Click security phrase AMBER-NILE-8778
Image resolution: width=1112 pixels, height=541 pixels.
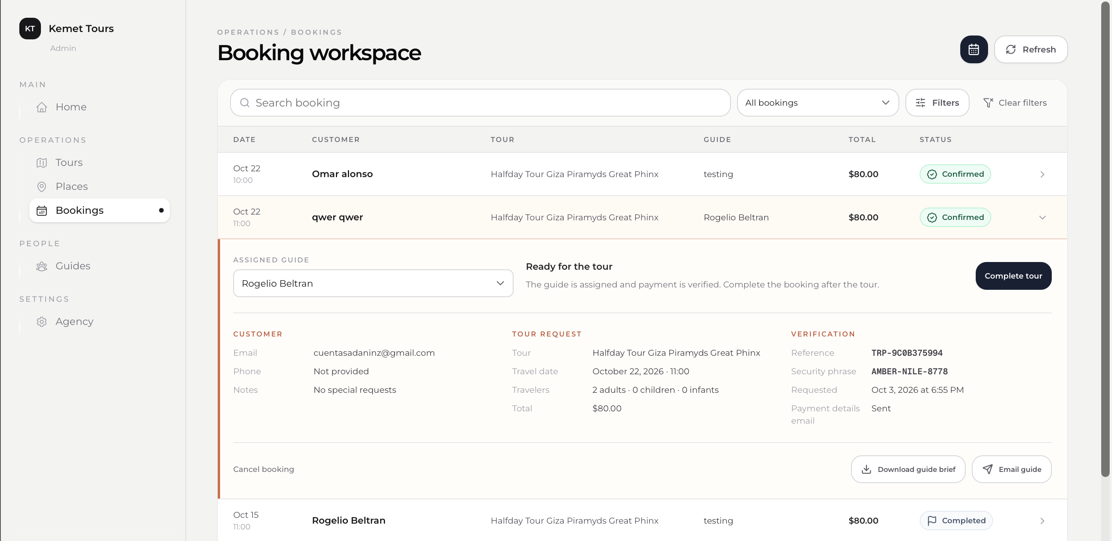(910, 372)
